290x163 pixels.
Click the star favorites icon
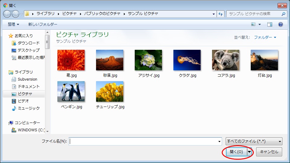[11, 36]
